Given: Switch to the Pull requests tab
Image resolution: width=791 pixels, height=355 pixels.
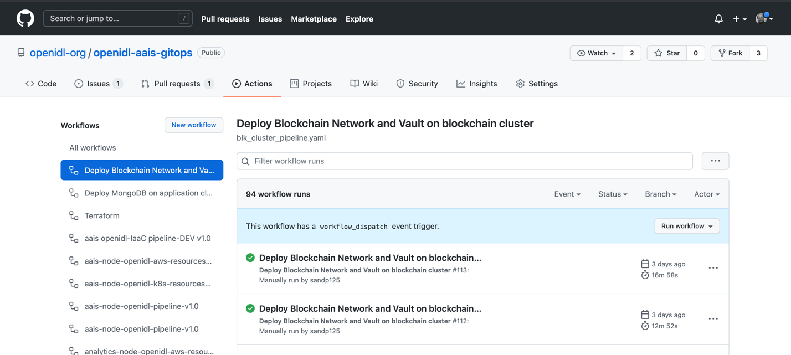Looking at the screenshot, I should pyautogui.click(x=178, y=84).
